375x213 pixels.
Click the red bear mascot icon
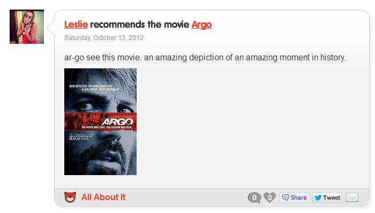coord(70,198)
